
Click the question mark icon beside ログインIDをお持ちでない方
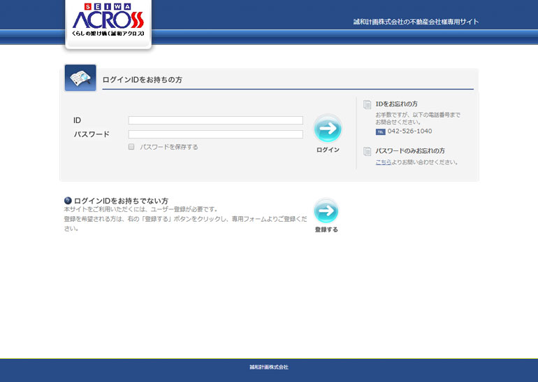[x=68, y=201]
